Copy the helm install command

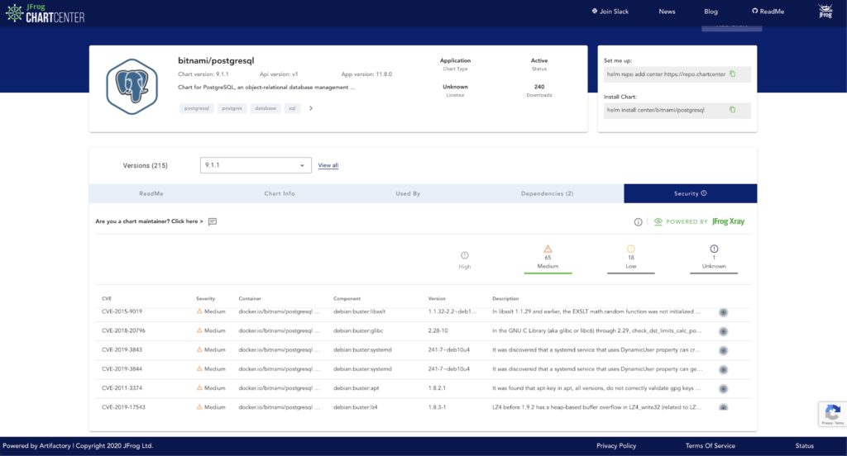732,110
